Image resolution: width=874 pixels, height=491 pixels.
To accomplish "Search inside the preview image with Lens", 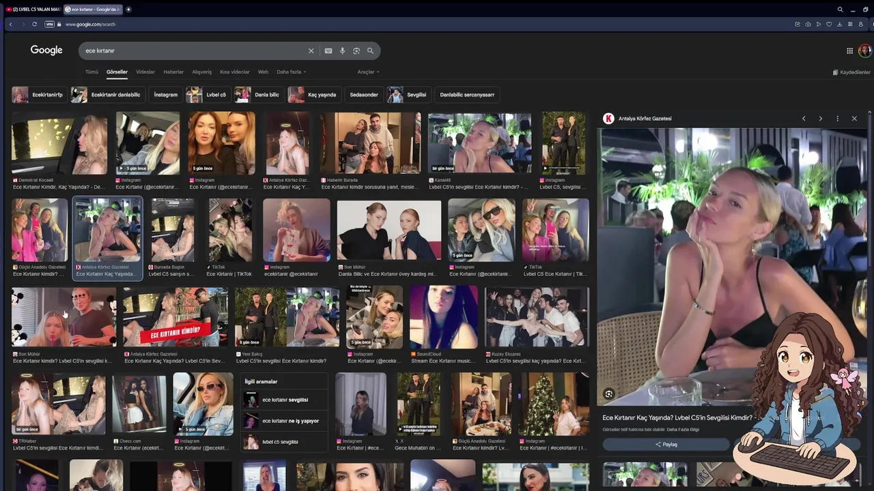I will tap(609, 393).
